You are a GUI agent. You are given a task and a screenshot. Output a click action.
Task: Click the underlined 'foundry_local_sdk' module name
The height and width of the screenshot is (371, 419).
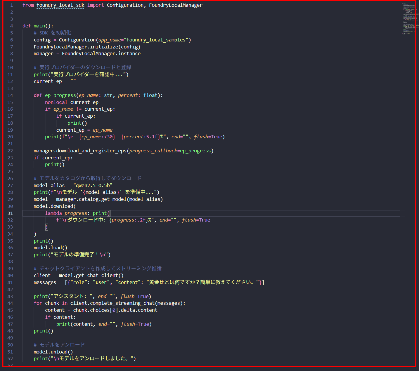point(60,5)
